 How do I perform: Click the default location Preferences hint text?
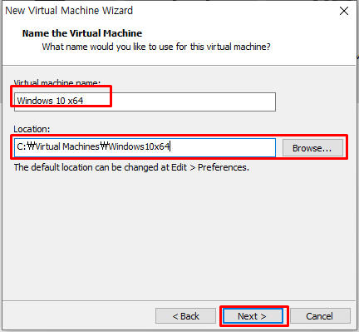(x=131, y=167)
